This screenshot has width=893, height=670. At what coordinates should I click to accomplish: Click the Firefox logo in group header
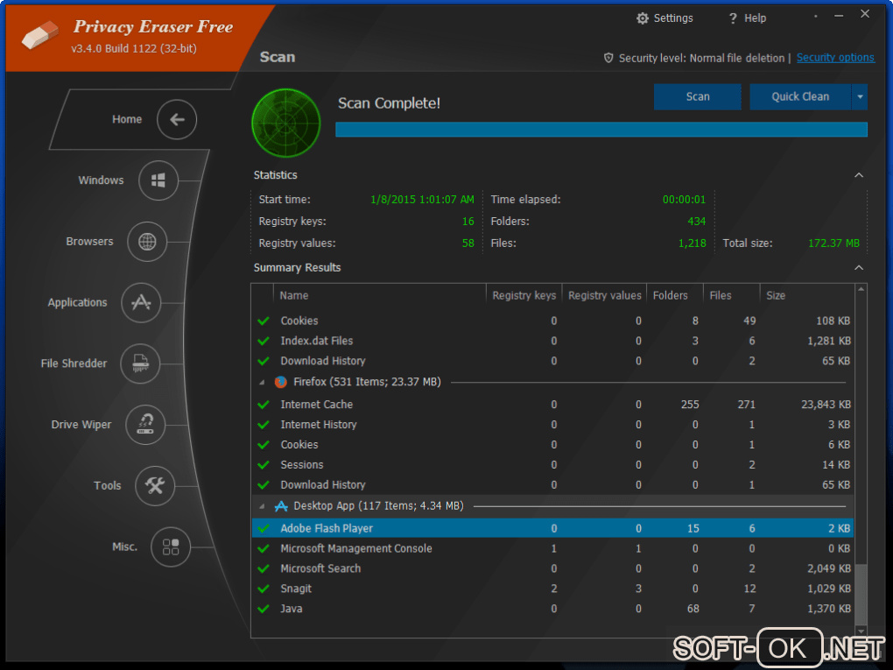pyautogui.click(x=280, y=382)
